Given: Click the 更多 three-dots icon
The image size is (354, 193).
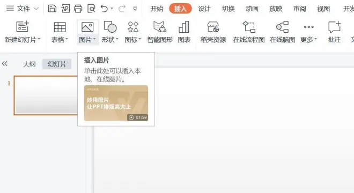Looking at the screenshot, I should tap(308, 27).
